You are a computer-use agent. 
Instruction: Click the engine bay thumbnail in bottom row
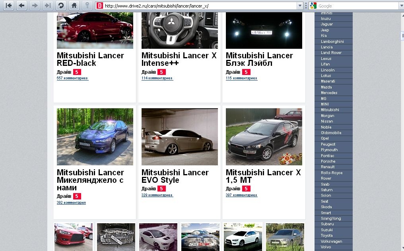click(x=116, y=237)
